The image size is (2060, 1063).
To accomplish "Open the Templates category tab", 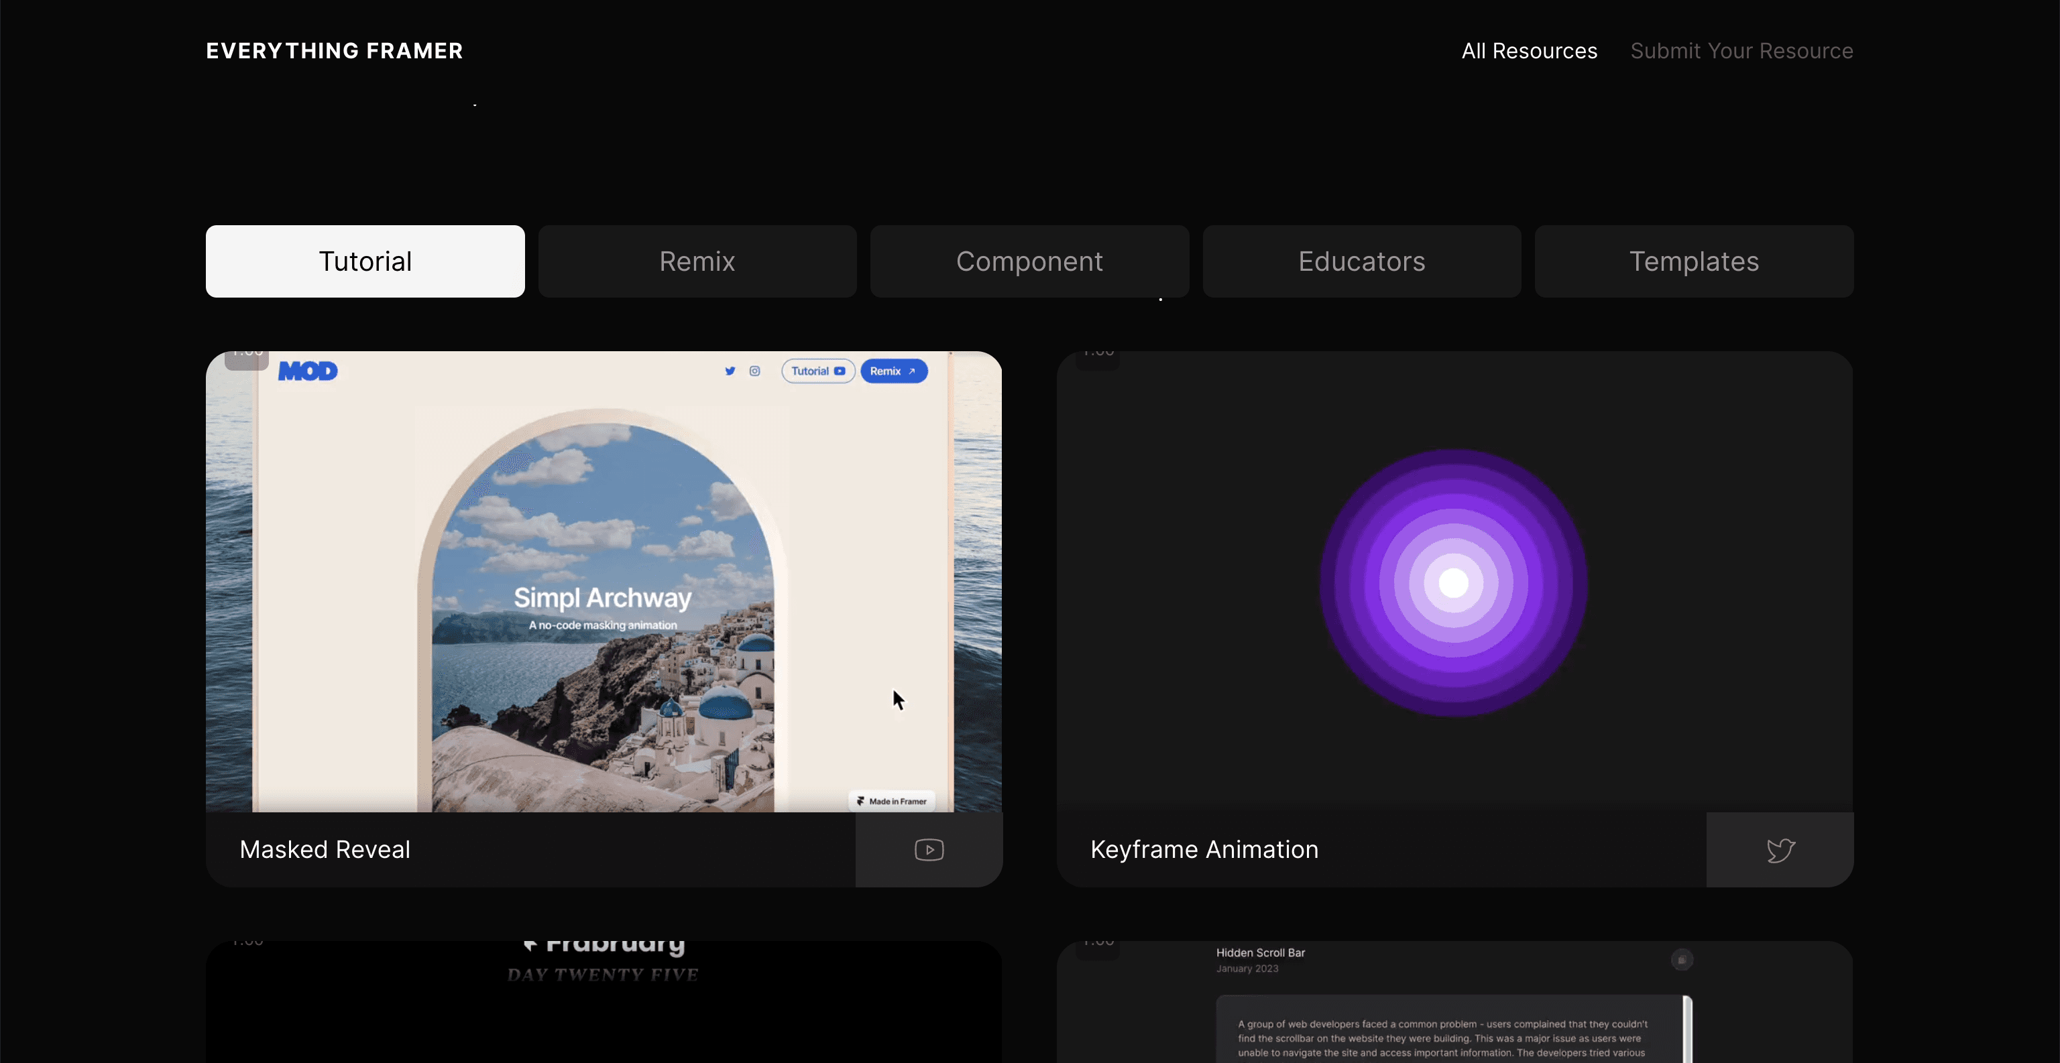I will (1694, 261).
